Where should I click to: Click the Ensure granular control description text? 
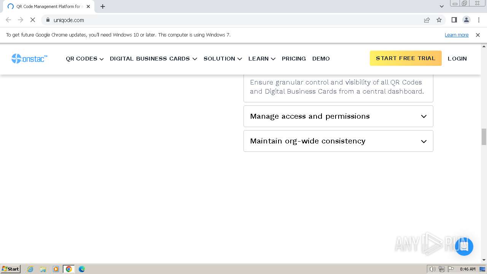pos(337,87)
